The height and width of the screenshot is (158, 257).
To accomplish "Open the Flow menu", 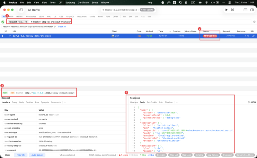I will click(44, 3).
